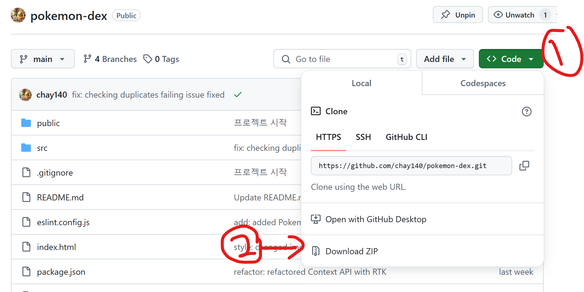Click the HTTPS clone URL field
Image resolution: width=584 pixels, height=292 pixels.
click(x=411, y=166)
